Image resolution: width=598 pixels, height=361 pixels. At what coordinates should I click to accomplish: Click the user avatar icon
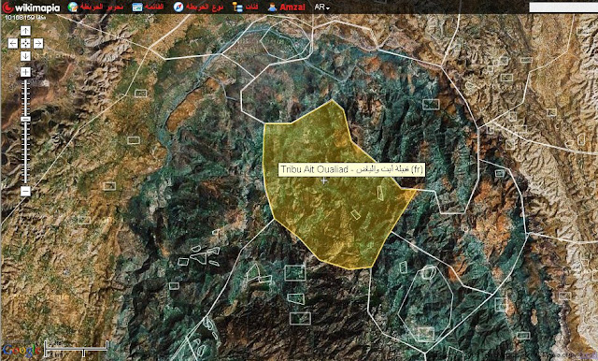point(272,7)
